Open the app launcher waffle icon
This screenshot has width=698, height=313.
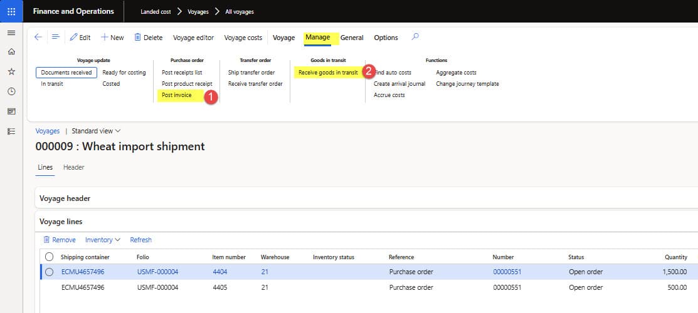[11, 11]
